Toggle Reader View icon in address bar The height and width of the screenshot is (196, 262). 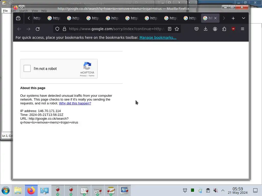click(170, 29)
